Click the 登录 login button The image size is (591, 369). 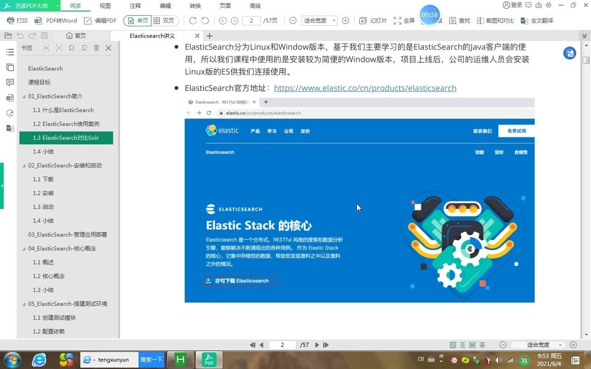513,5
